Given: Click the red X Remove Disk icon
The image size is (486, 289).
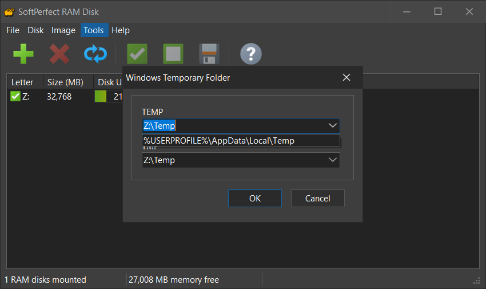Looking at the screenshot, I should click(59, 54).
